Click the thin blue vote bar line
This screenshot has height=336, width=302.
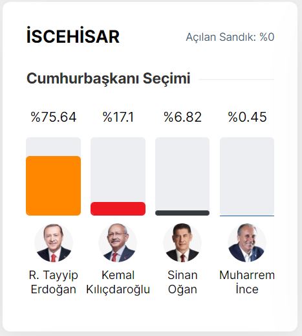pos(247,216)
